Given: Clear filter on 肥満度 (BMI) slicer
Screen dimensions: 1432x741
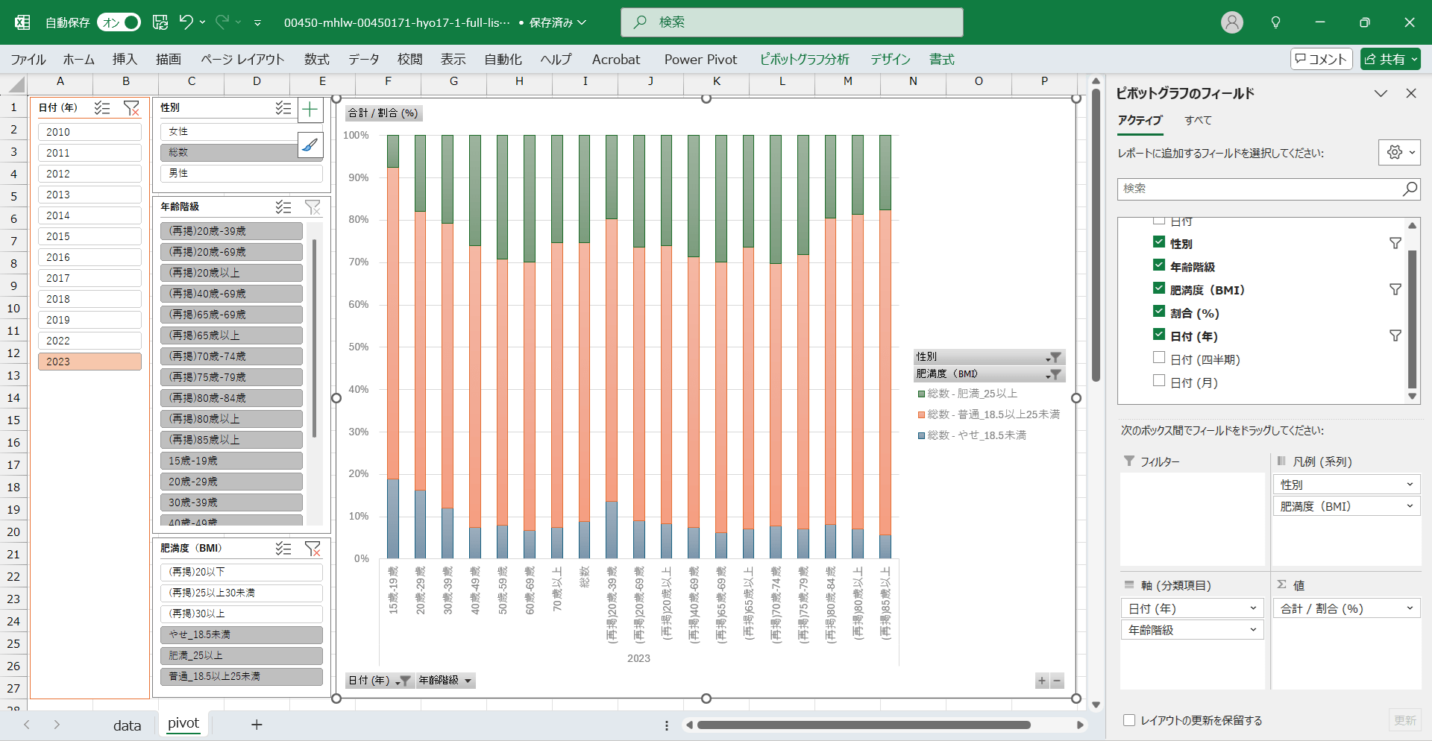Looking at the screenshot, I should click(313, 549).
